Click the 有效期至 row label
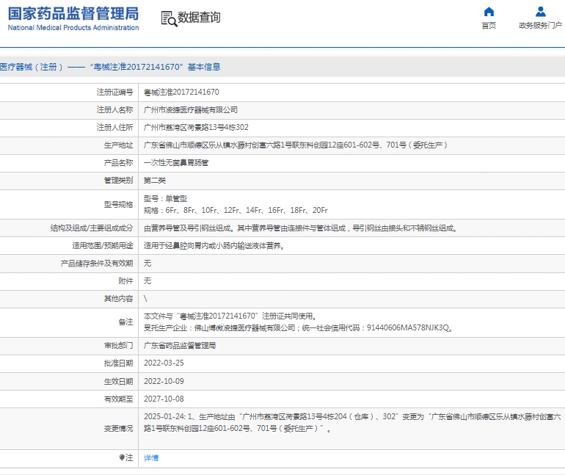This screenshot has width=565, height=475. point(119,399)
